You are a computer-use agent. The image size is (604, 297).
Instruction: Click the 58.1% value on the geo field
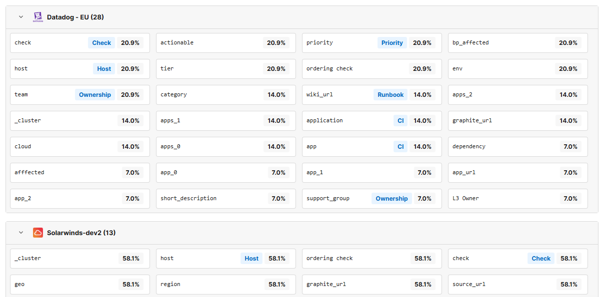coord(131,284)
